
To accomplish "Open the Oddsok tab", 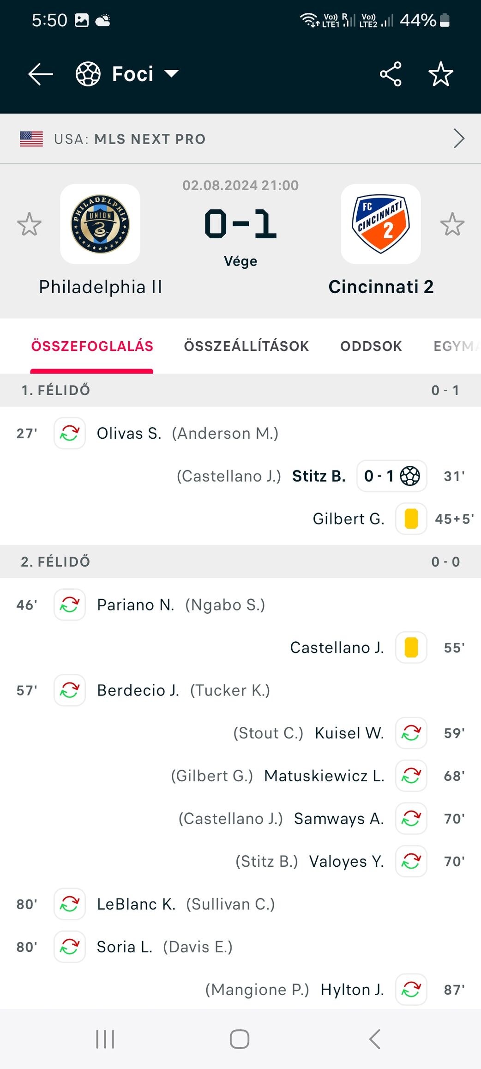I will pos(371,346).
